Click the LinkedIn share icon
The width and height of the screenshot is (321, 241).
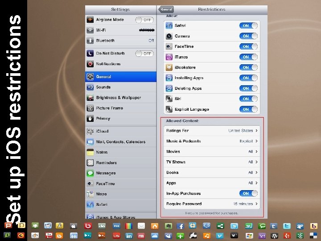tap(129, 236)
